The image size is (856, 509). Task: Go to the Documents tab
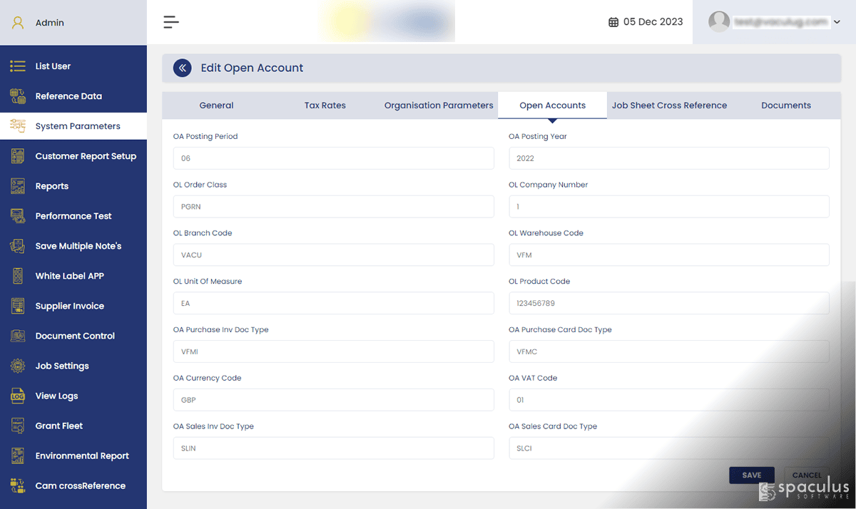[786, 105]
